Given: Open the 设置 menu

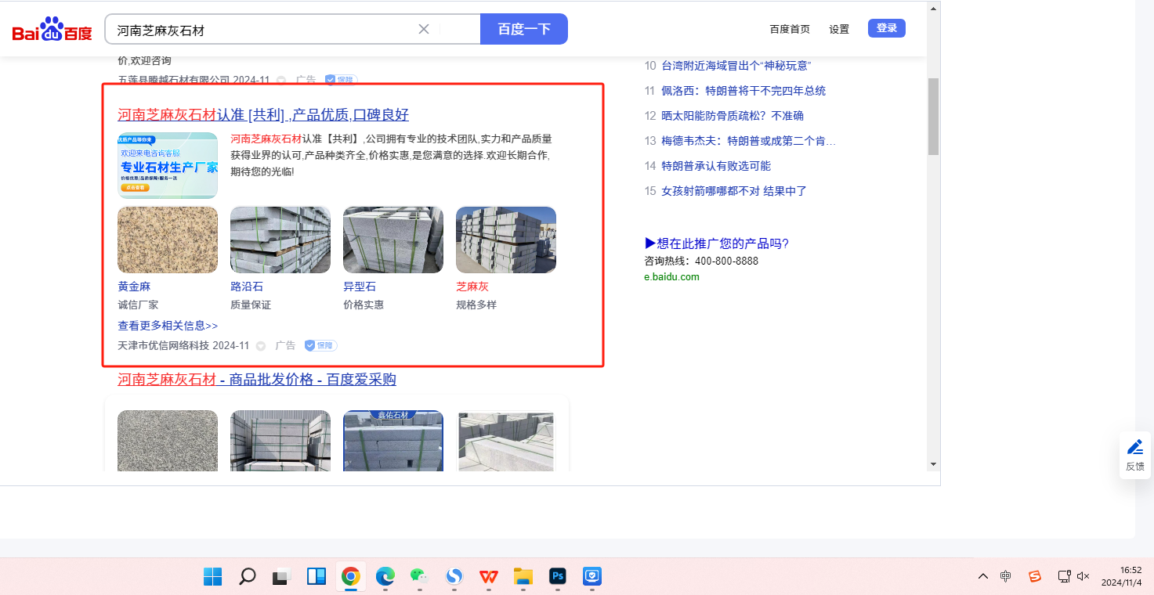Looking at the screenshot, I should coord(839,29).
